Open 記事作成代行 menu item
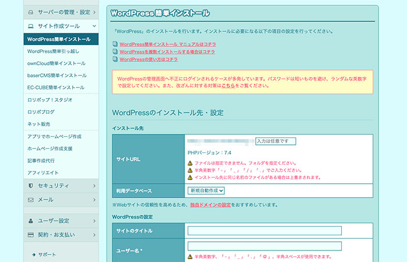Viewport: 407px width, 262px height. click(x=41, y=161)
